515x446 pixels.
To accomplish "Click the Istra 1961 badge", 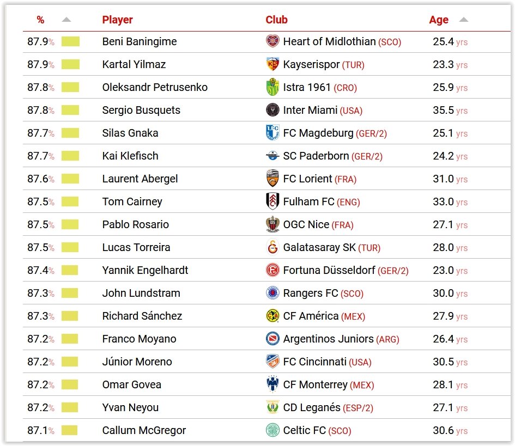I will tap(272, 87).
